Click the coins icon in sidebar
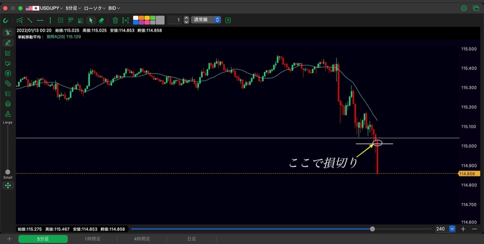 tap(8, 83)
